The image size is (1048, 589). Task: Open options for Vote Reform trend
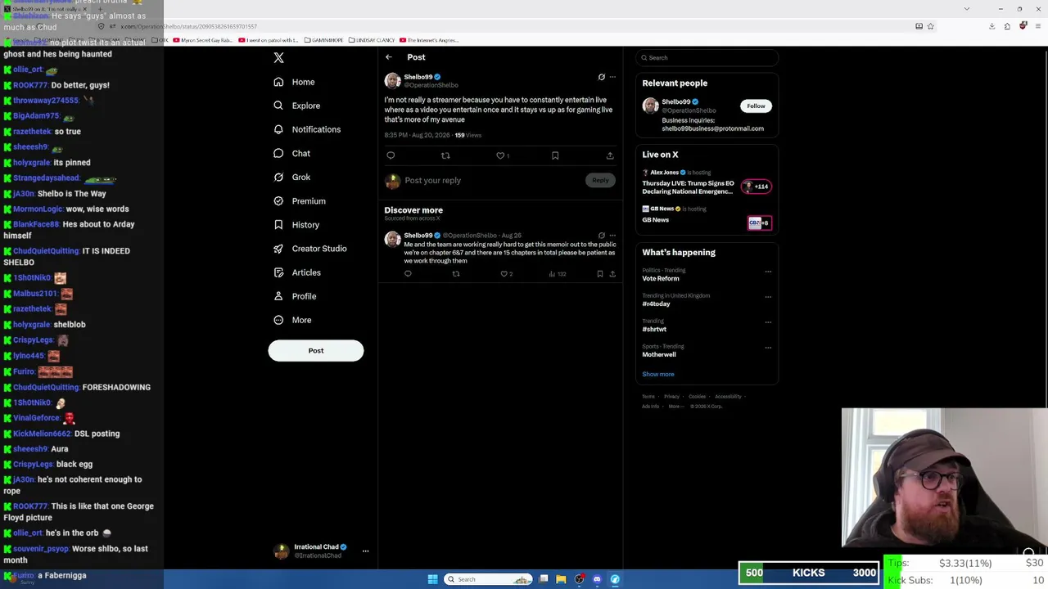point(768,272)
